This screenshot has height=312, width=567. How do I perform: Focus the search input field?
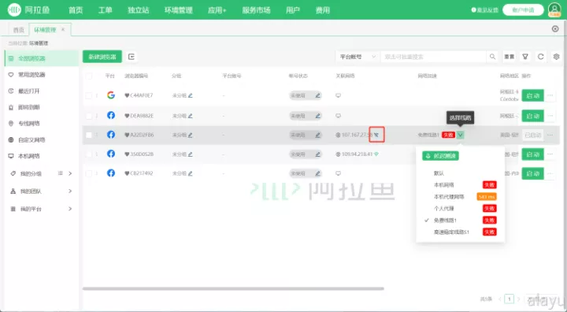click(x=433, y=57)
